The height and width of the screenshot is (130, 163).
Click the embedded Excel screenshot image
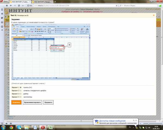click(51, 52)
